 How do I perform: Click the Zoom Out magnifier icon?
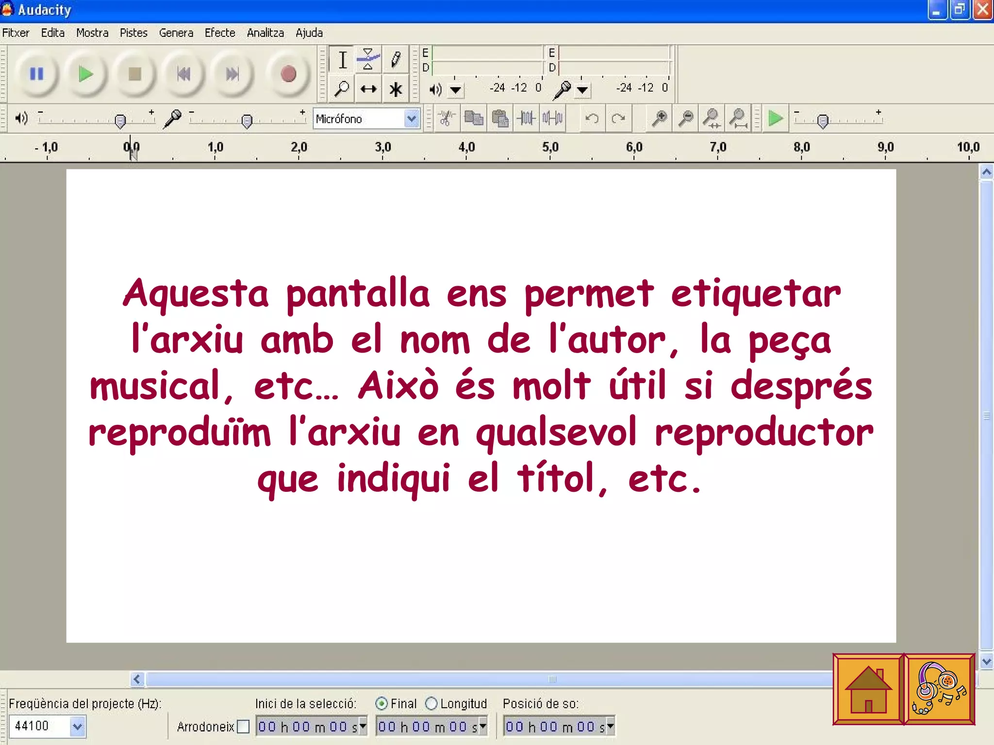pos(685,118)
